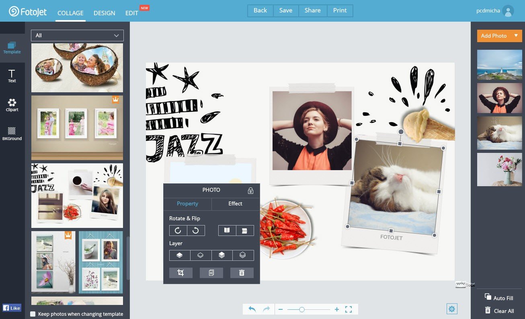Fit canvas to screen
The image size is (525, 319).
coord(349,309)
